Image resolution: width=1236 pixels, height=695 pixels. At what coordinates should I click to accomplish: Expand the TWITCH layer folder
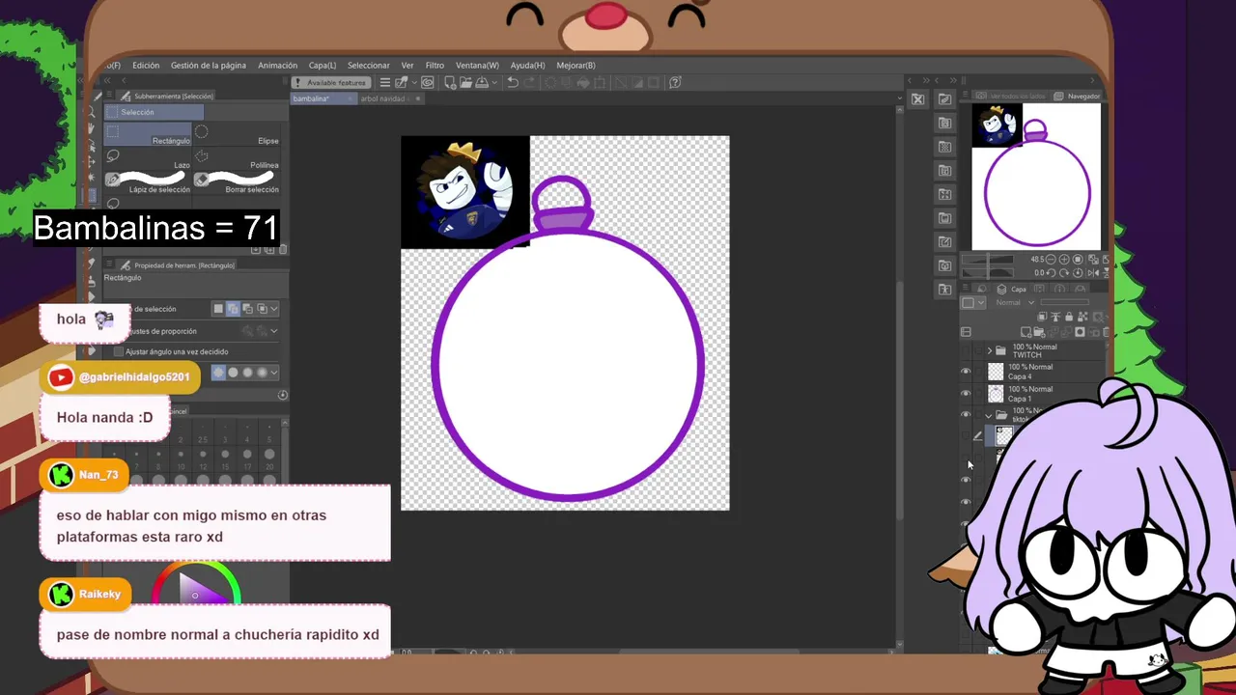coord(989,350)
